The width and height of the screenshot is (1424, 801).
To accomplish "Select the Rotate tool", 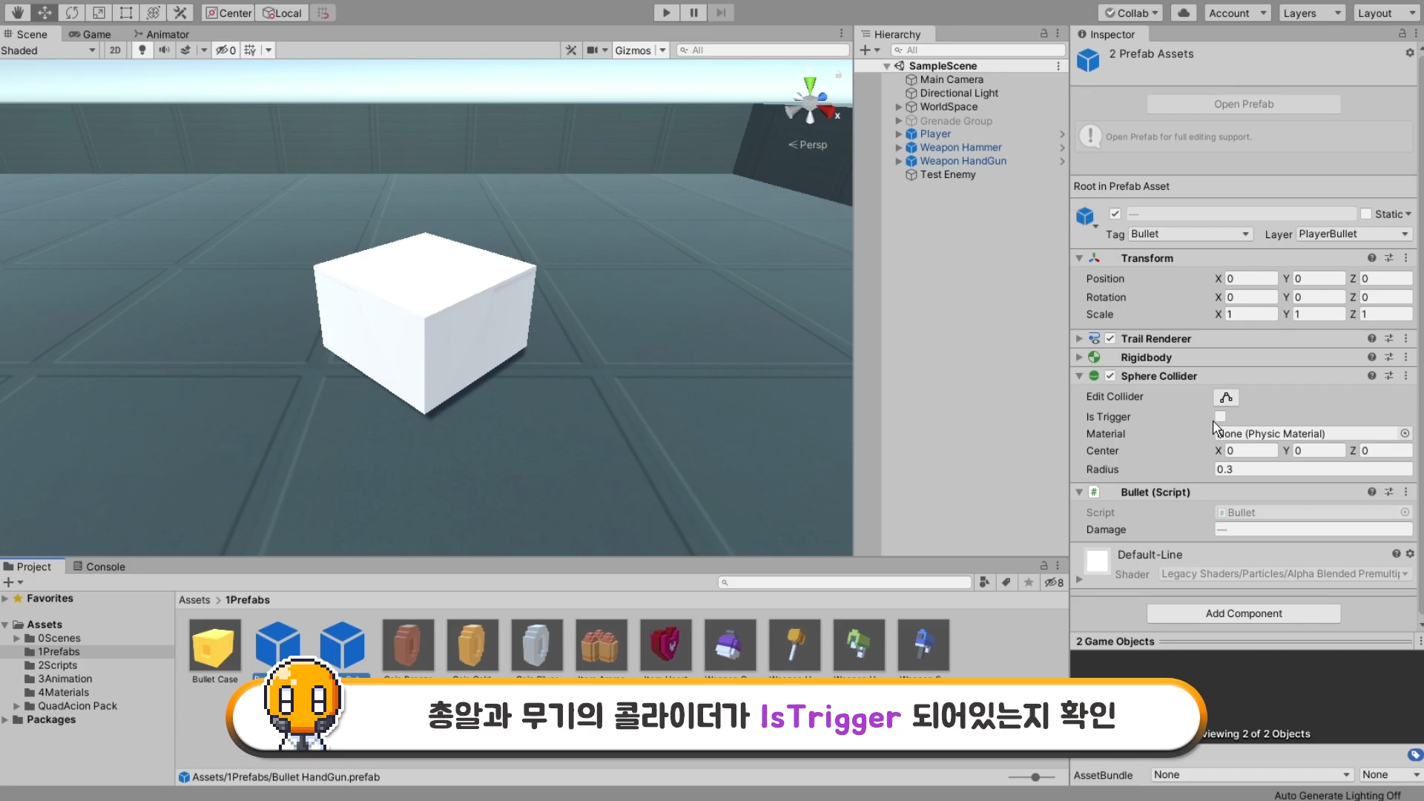I will tap(72, 13).
